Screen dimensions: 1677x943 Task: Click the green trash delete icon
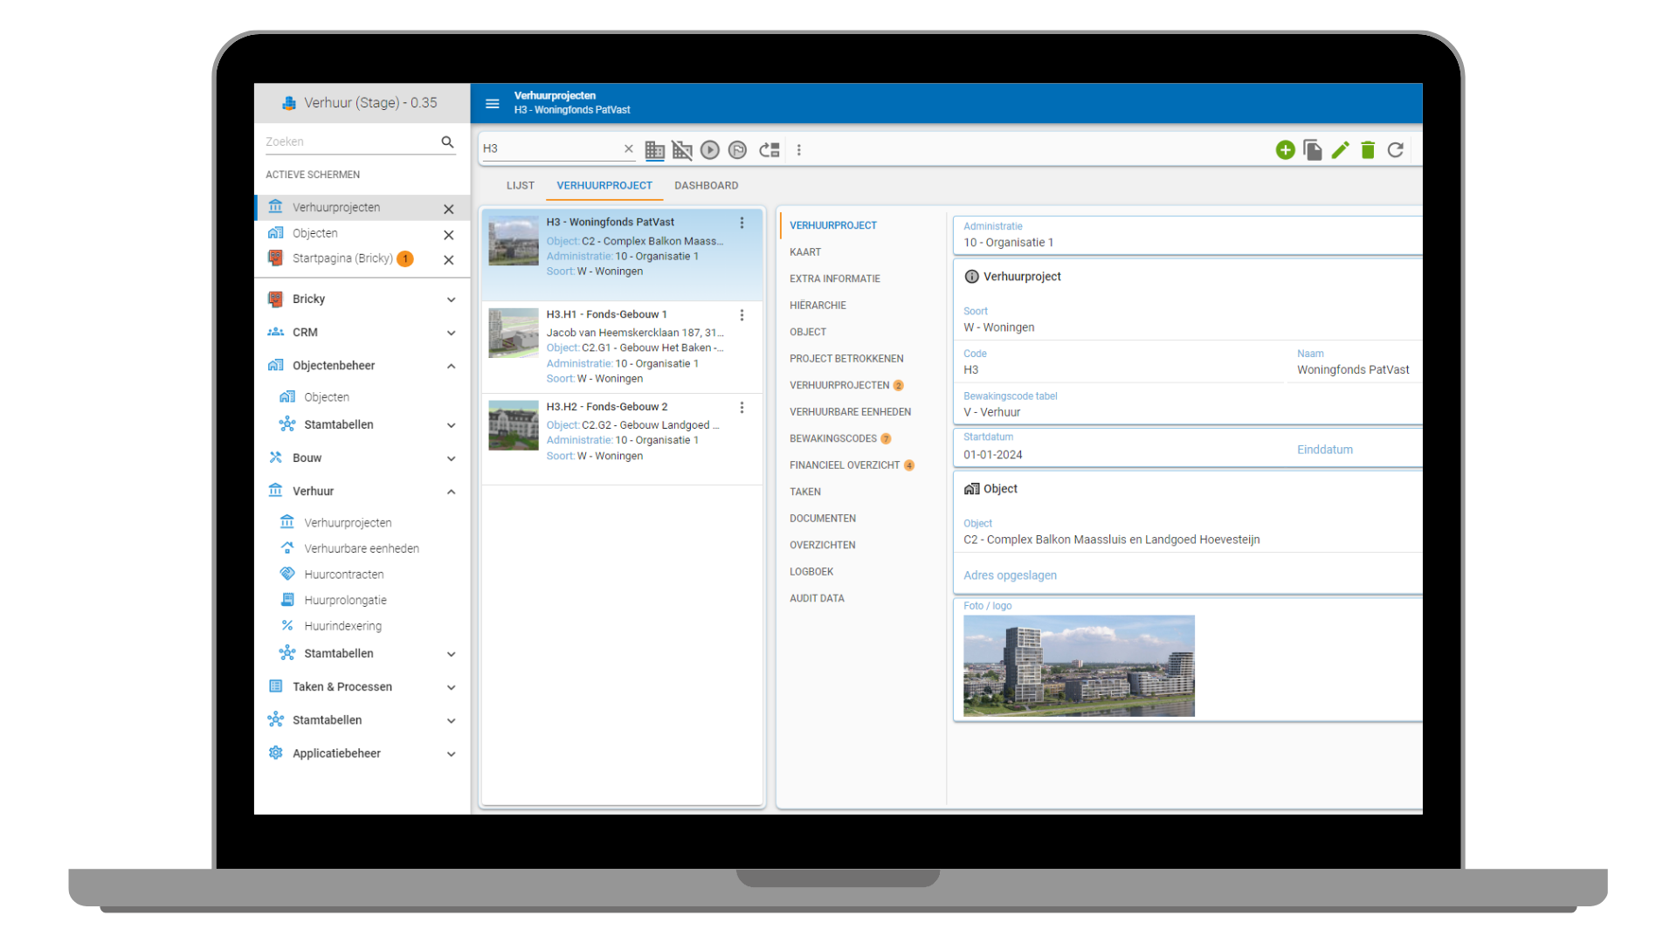[1368, 150]
